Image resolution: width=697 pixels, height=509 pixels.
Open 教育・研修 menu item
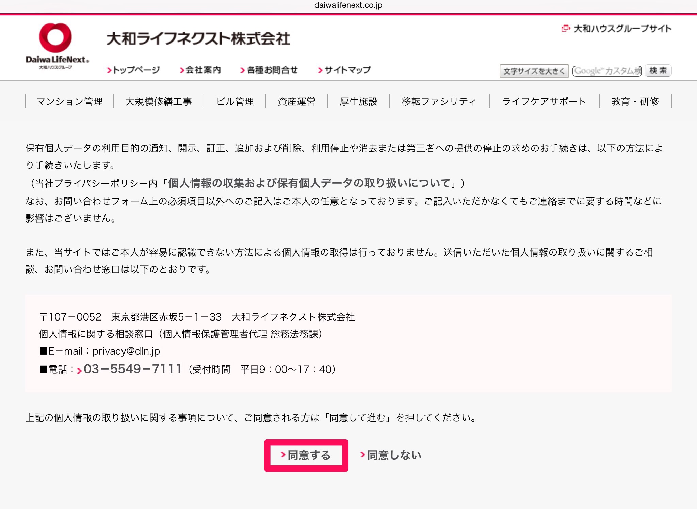[x=635, y=101]
